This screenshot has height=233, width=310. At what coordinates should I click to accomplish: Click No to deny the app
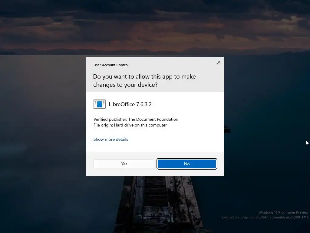pyautogui.click(x=187, y=164)
